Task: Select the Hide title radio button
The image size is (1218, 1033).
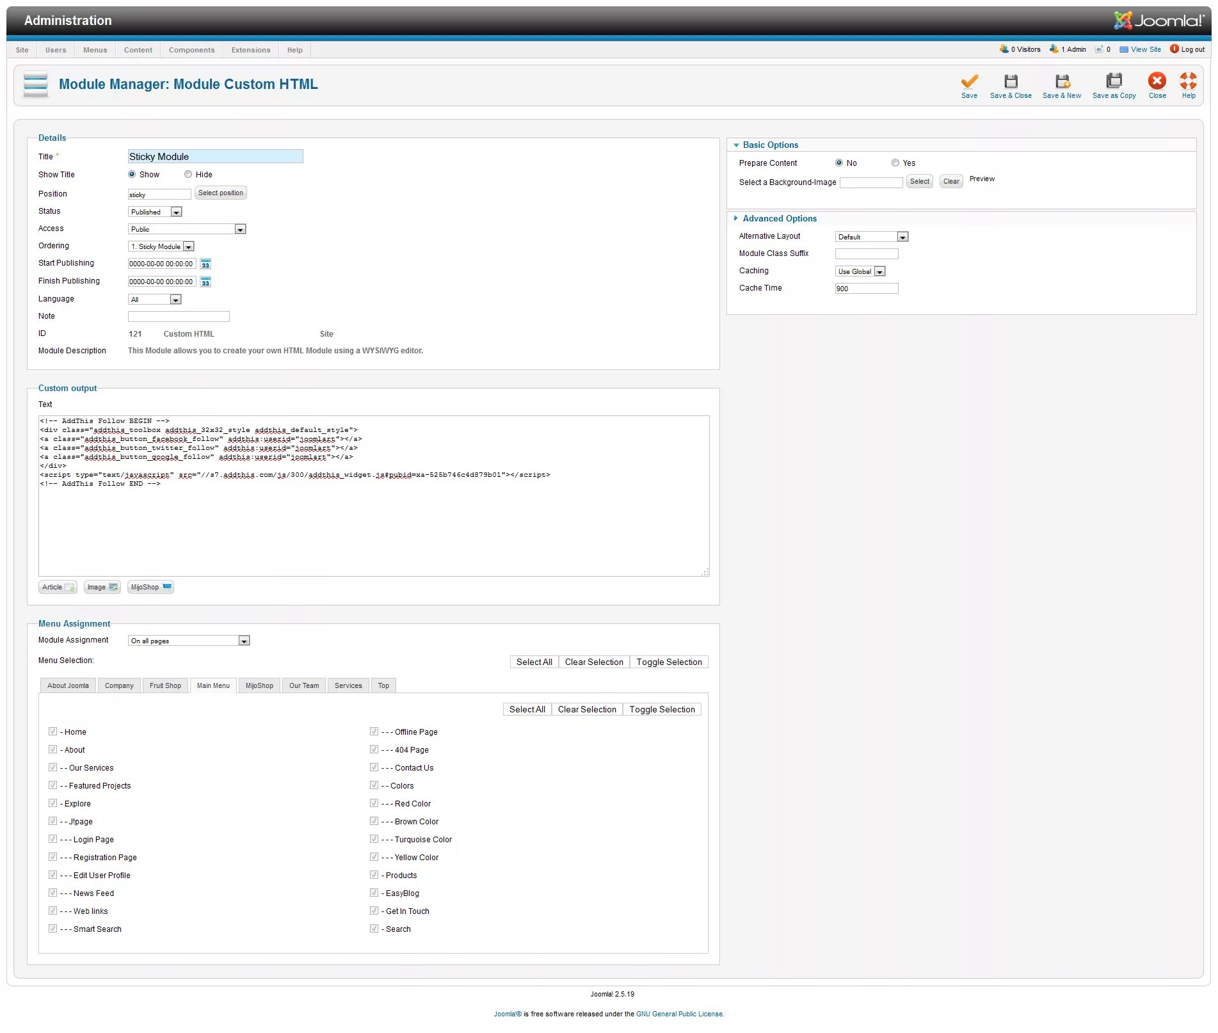Action: tap(188, 174)
